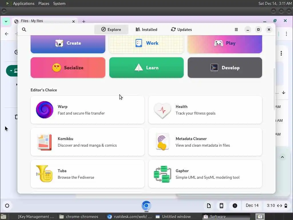Click the Tuba app icon
The width and height of the screenshot is (293, 220).
click(x=44, y=174)
